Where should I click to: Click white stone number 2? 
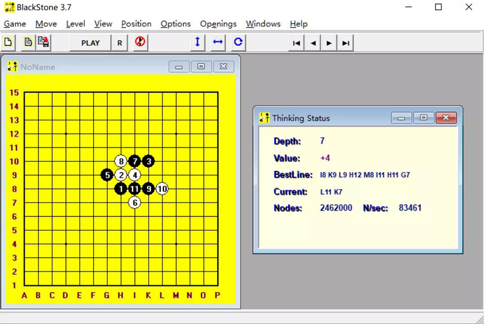121,175
